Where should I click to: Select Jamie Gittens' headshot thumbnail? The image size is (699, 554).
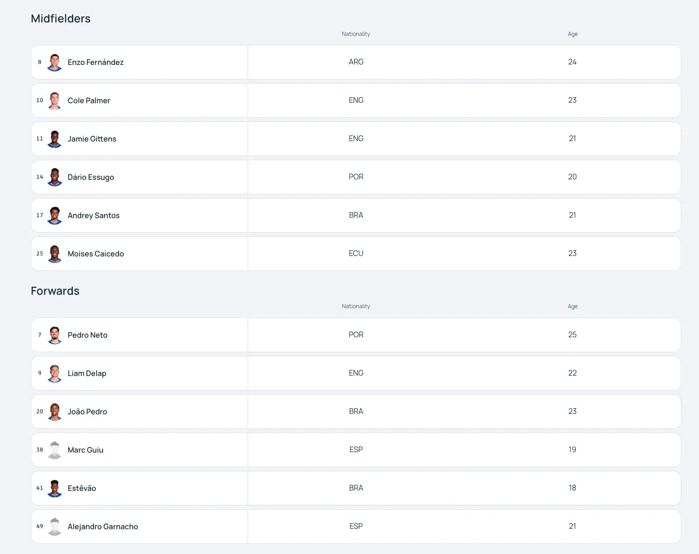click(x=55, y=139)
